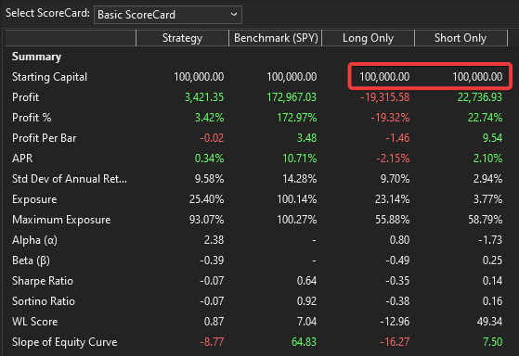Select the Exposure row label

34,199
